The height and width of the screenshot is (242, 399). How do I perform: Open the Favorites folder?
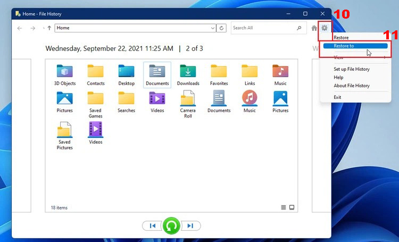[x=219, y=75]
